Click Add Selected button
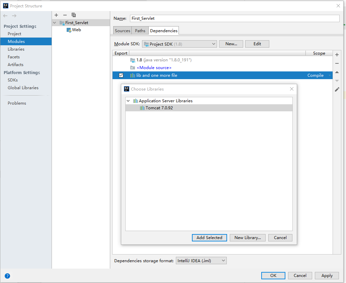 [209, 238]
